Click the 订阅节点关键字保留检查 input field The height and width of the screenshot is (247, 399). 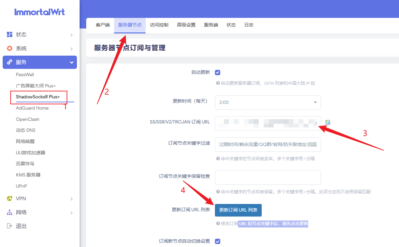click(x=268, y=177)
